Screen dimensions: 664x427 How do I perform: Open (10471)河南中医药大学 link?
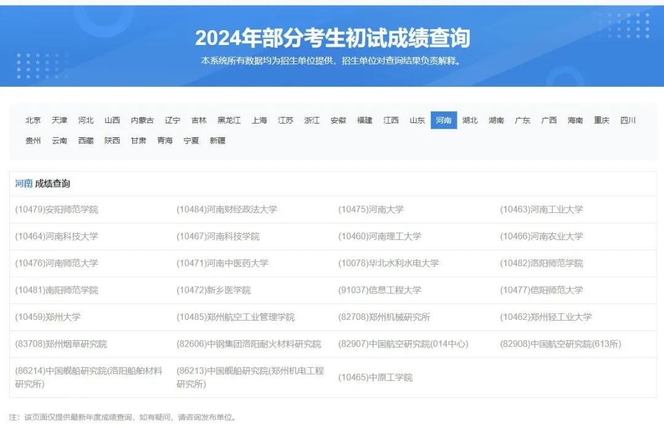coord(223,263)
